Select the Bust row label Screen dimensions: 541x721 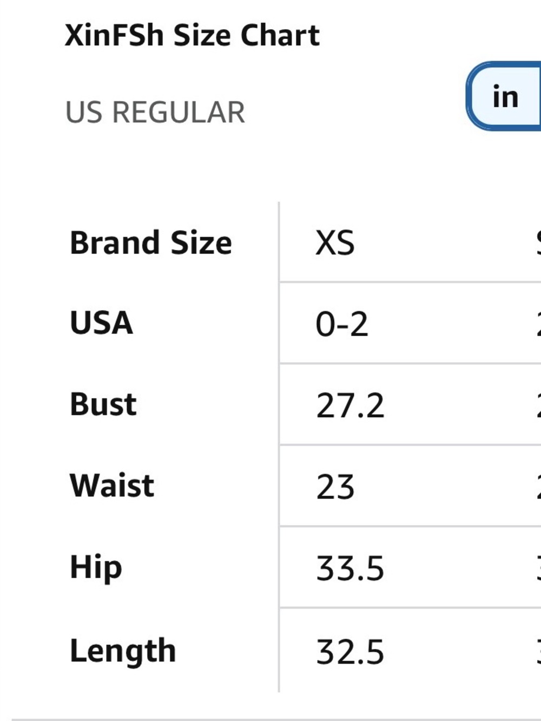click(x=103, y=404)
